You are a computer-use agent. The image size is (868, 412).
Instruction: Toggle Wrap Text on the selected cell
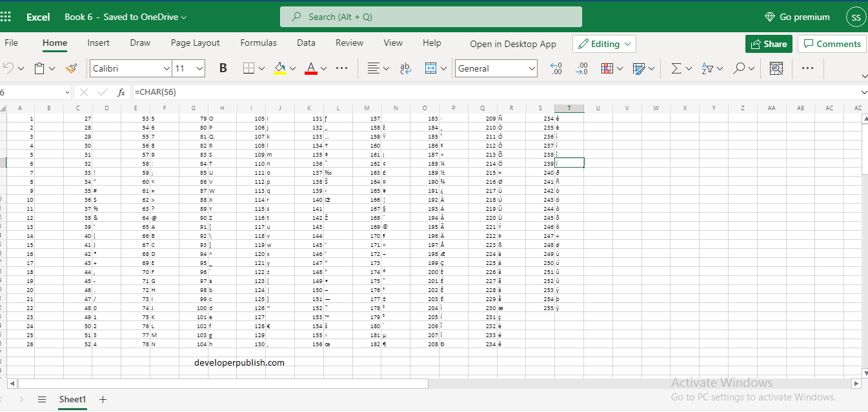406,68
